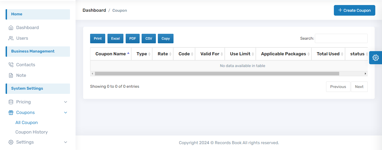This screenshot has height=150, width=382.
Task: Select All Coupon in sidebar
Action: point(27,123)
